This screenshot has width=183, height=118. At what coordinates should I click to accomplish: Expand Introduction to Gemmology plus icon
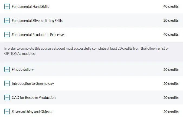[x=7, y=83]
